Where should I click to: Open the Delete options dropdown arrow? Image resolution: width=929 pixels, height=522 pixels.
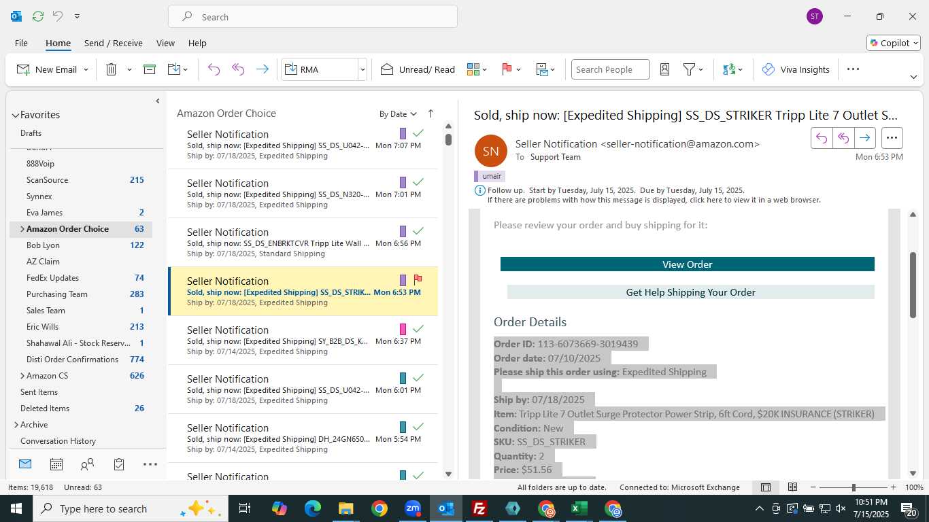pos(129,69)
